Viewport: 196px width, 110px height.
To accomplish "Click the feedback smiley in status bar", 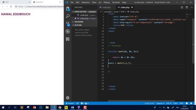I will 187,103.
